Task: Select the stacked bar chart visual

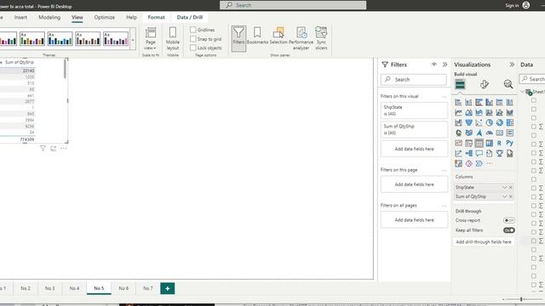Action: coord(458,102)
